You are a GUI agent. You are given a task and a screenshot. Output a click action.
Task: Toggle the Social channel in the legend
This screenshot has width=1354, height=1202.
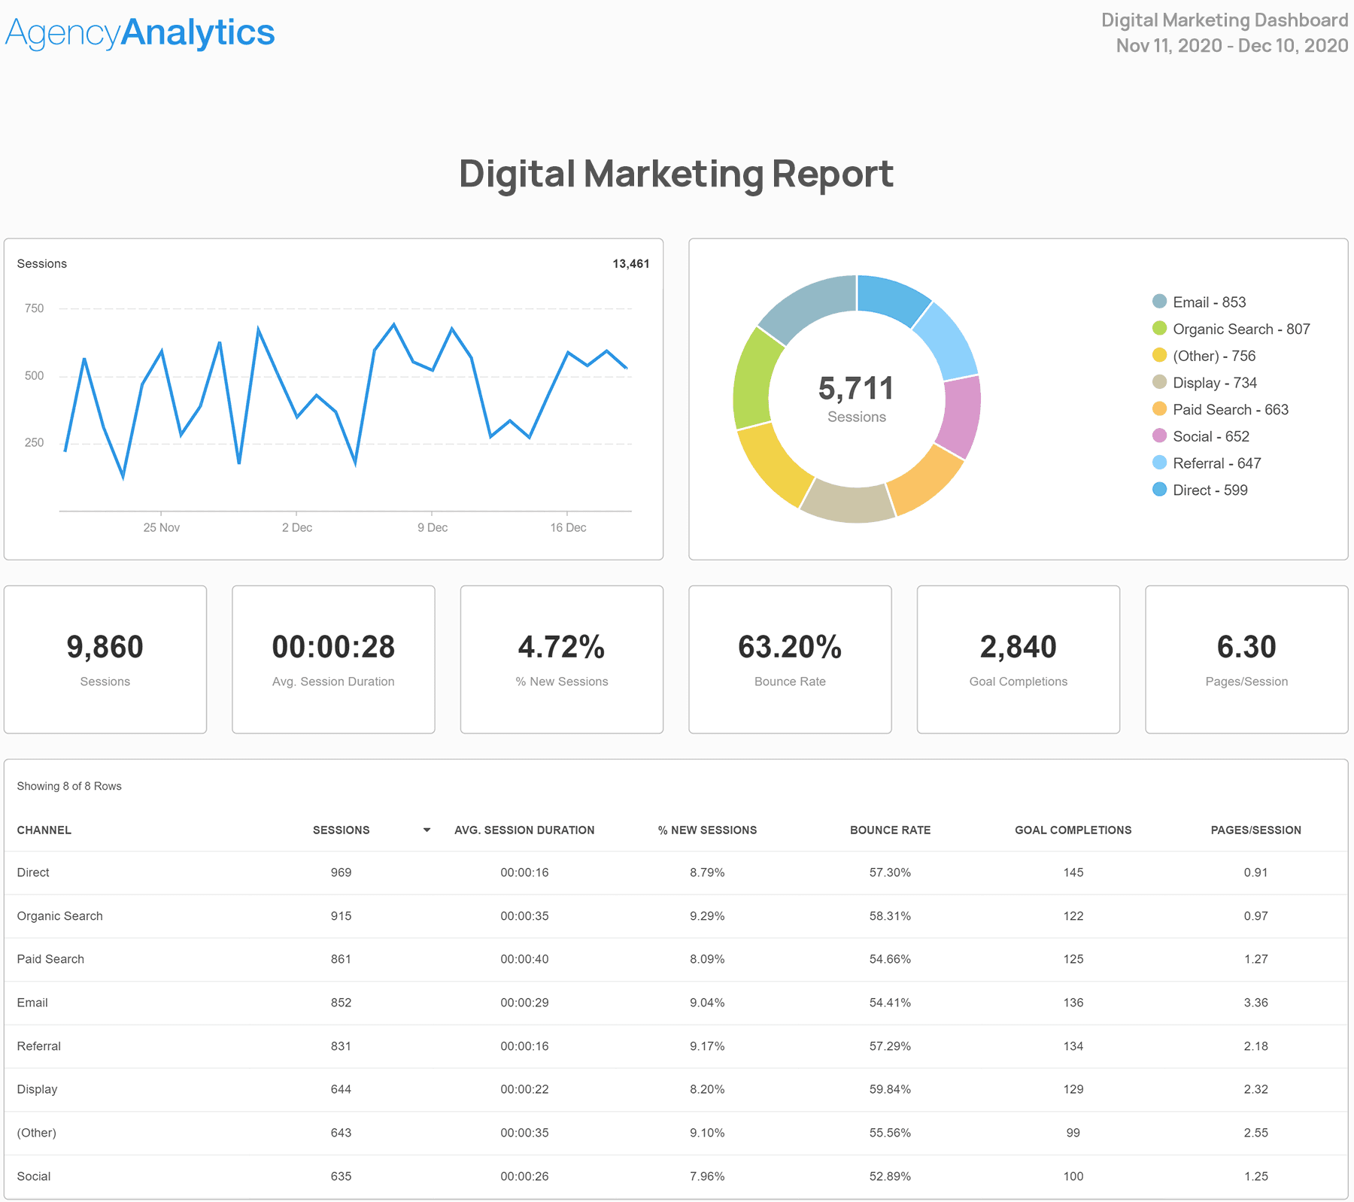1158,436
